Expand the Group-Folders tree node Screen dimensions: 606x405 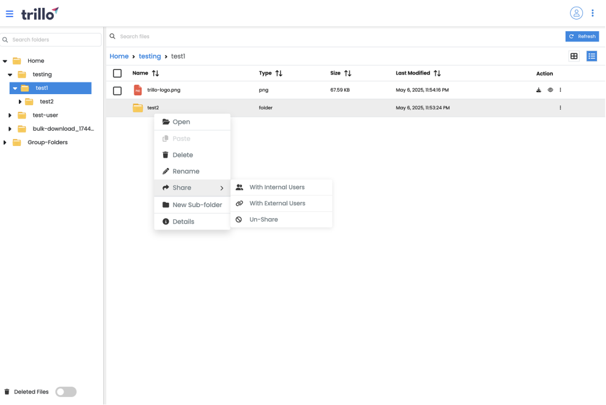point(5,142)
